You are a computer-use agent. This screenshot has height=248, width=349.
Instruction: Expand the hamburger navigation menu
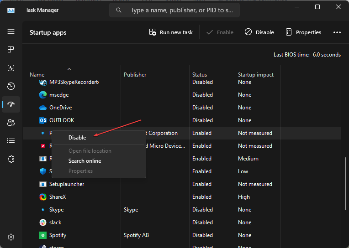11,31
